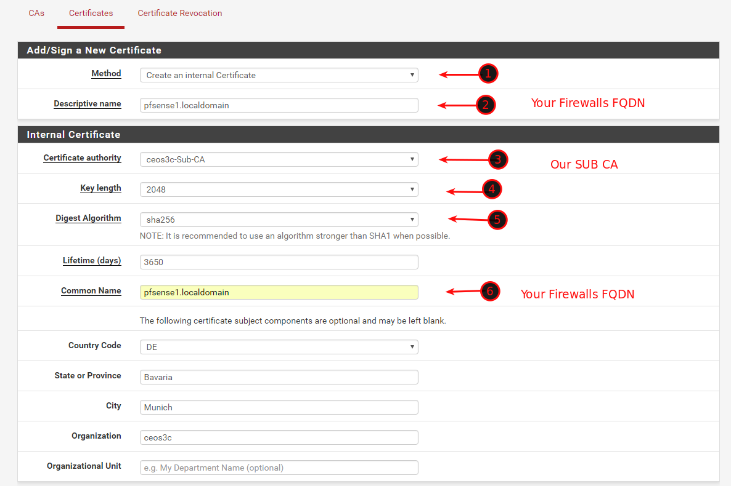The image size is (731, 486).
Task: Open the Certificate Revocation tab
Action: (x=179, y=13)
